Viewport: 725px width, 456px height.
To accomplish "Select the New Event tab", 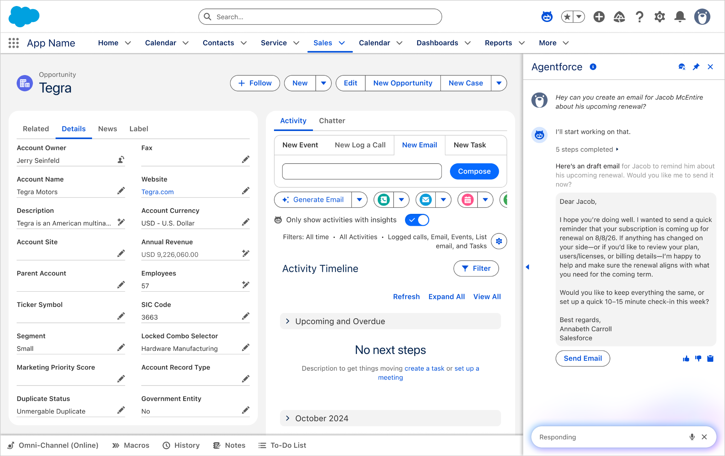I will (x=300, y=145).
